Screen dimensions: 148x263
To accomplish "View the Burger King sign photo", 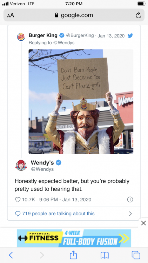I will (81, 101).
